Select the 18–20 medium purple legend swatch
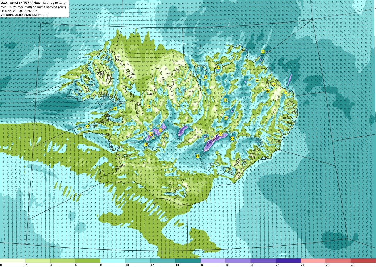 (x=238, y=261)
